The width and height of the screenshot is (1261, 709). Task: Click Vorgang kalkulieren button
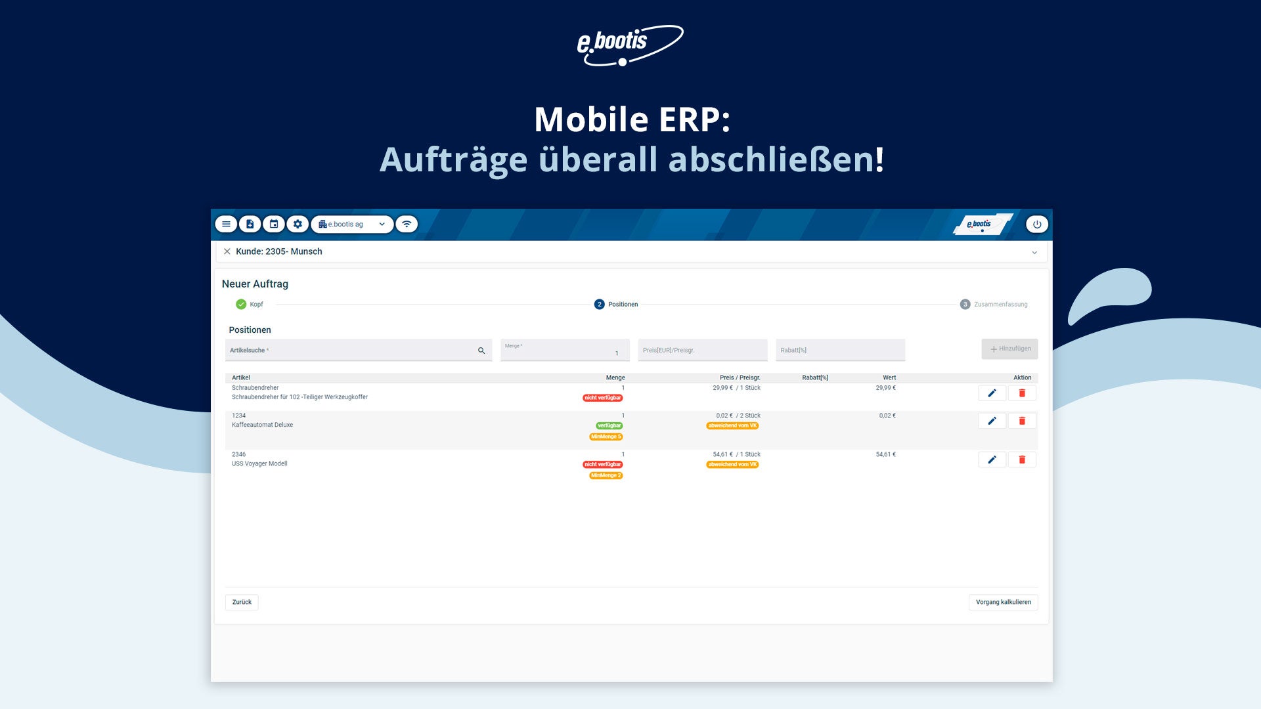coord(1003,602)
